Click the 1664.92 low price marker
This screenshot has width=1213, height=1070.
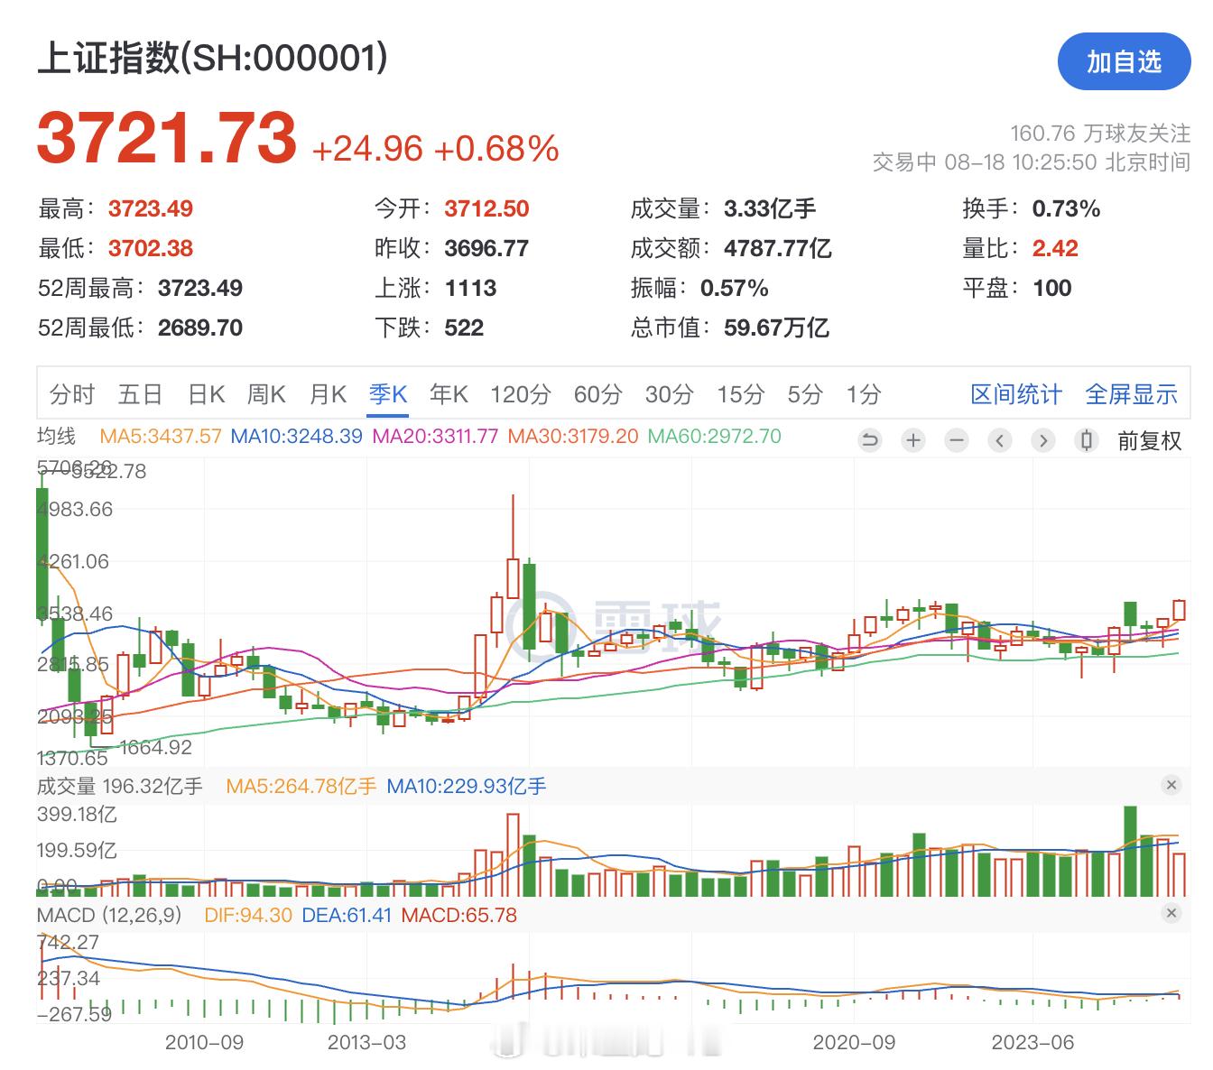155,748
